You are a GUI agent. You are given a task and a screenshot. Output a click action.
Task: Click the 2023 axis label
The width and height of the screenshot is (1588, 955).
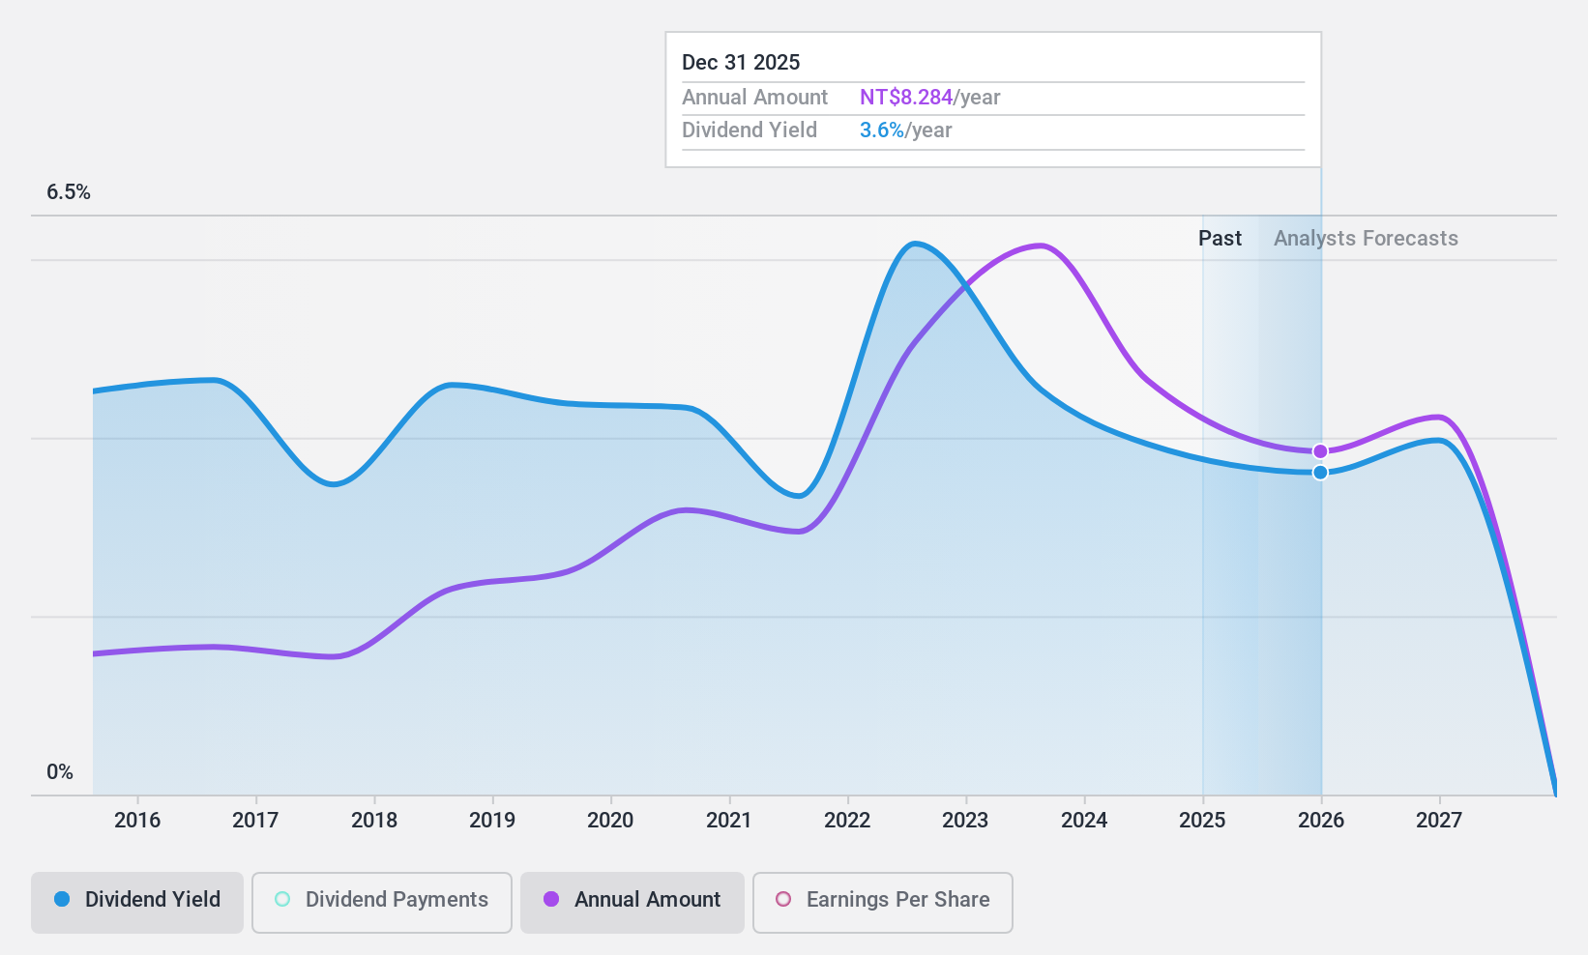pos(965,821)
